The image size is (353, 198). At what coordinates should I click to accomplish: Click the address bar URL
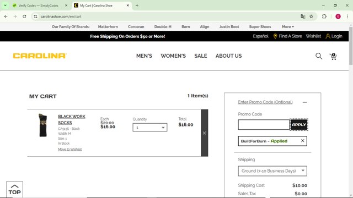click(x=61, y=16)
